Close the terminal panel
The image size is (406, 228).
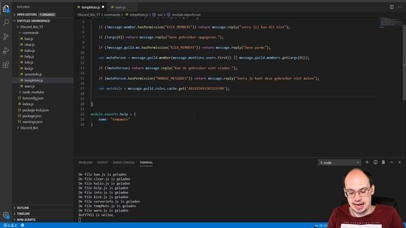click(400, 162)
